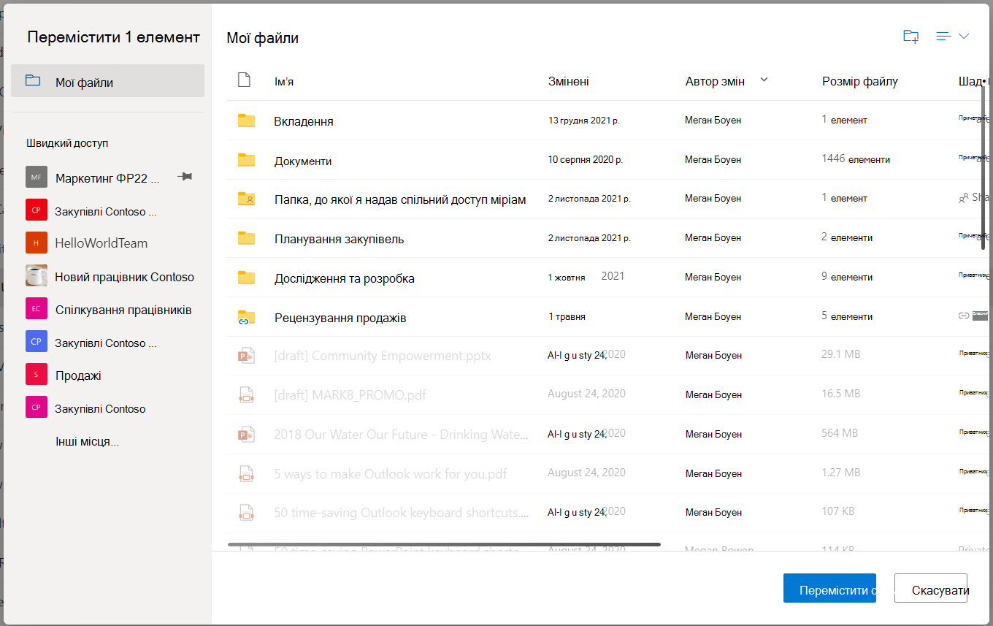
Task: Open Рецензування продажів folder
Action: (x=340, y=318)
